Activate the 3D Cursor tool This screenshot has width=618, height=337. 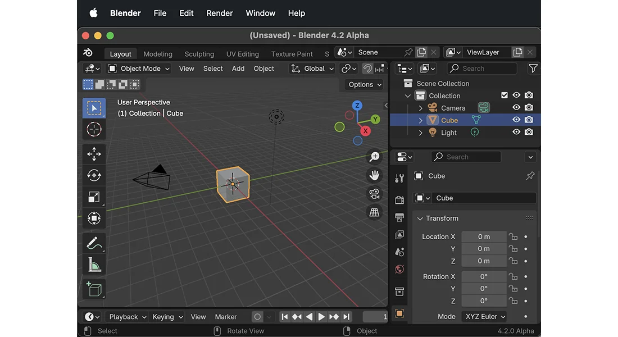pyautogui.click(x=94, y=129)
